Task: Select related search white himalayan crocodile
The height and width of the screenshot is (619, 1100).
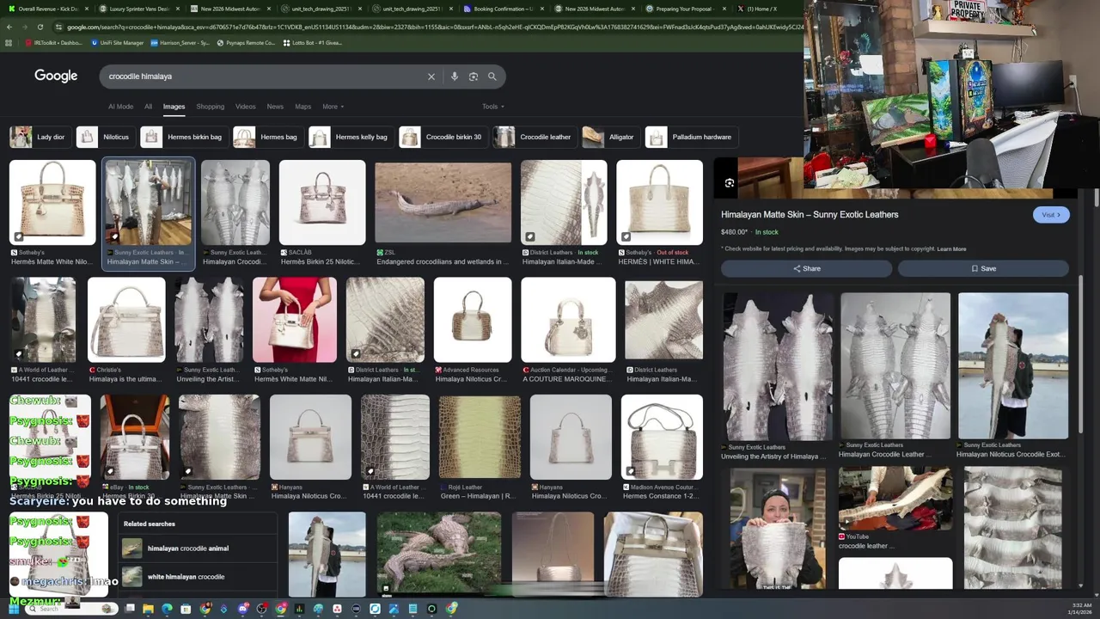Action: 198,577
